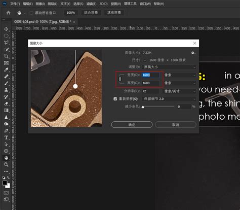Open the 图层(L) menu
Viewport: 240px width, 210px height.
point(53,4)
